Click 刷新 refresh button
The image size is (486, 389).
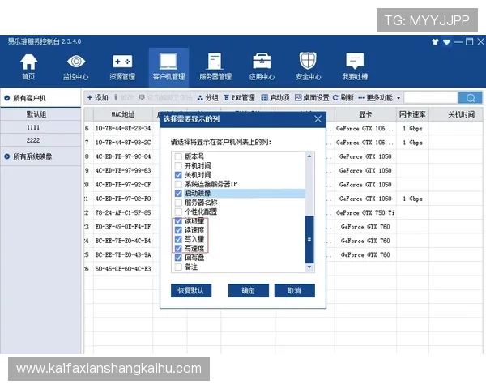pos(343,98)
